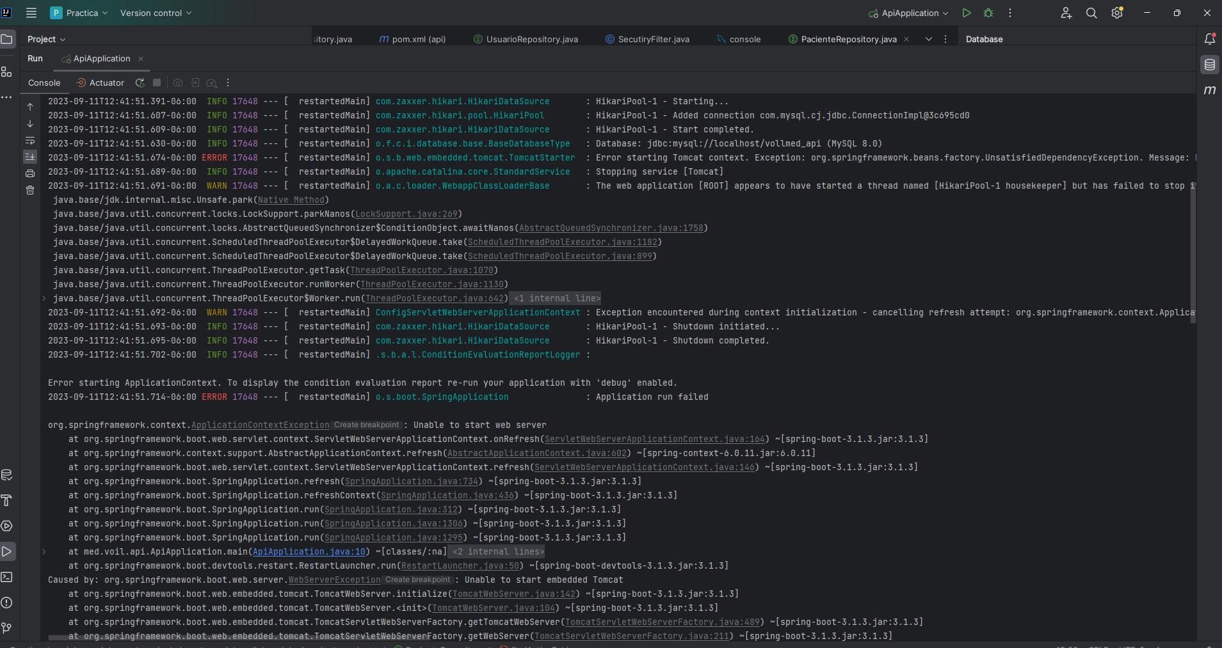Expand folded internal line at ThreadPoolExecutor$Worker.run
Screen dimensions: 1222x648
point(44,298)
